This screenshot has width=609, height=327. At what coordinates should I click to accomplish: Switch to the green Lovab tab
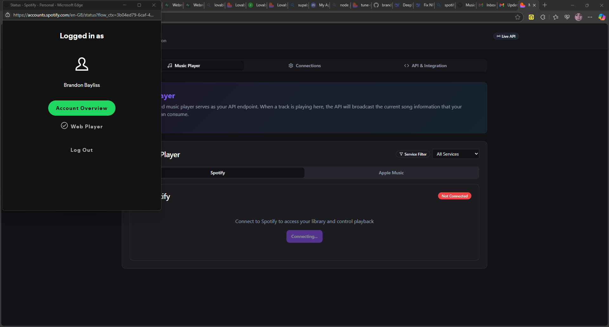257,5
